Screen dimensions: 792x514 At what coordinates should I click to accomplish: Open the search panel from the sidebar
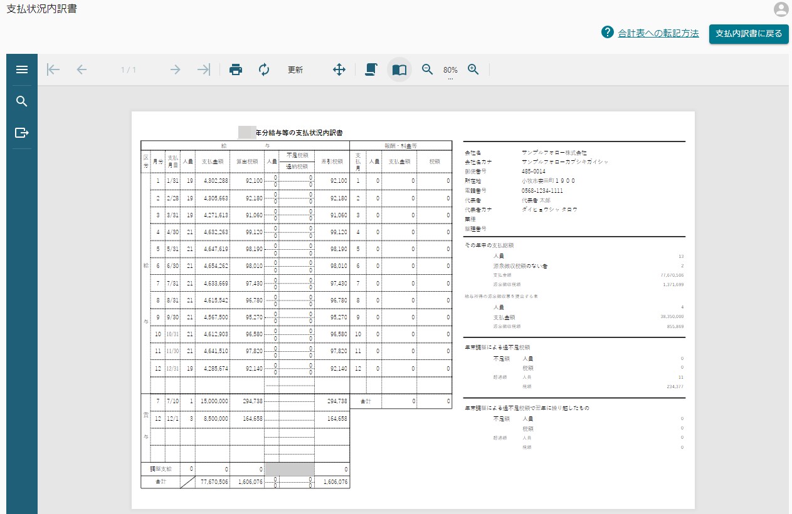(x=22, y=101)
